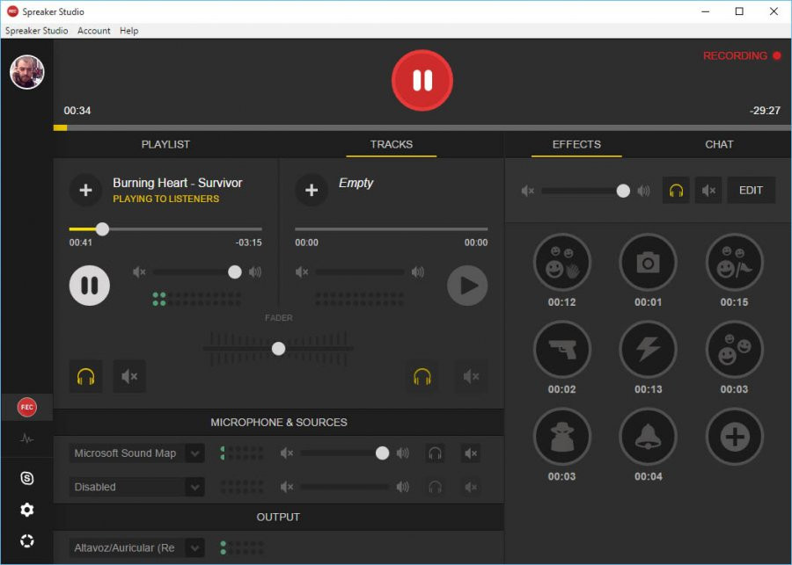The height and width of the screenshot is (565, 792).
Task: Play the crowd effect lasting 00:15
Action: click(x=734, y=263)
